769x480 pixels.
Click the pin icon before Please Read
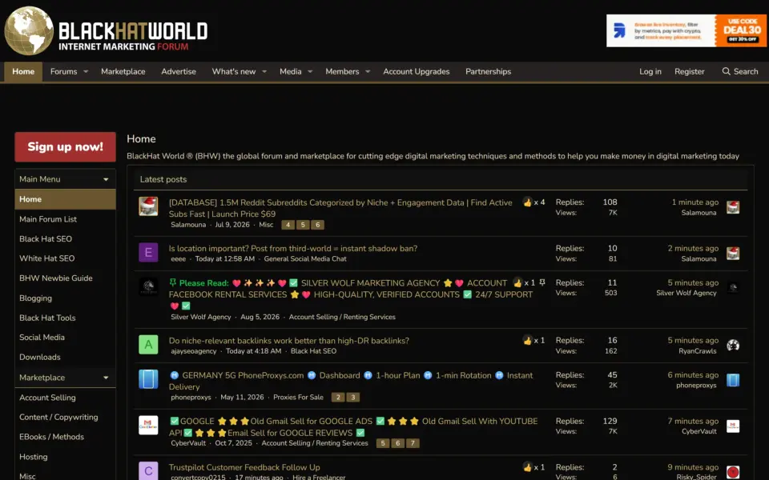[173, 282]
